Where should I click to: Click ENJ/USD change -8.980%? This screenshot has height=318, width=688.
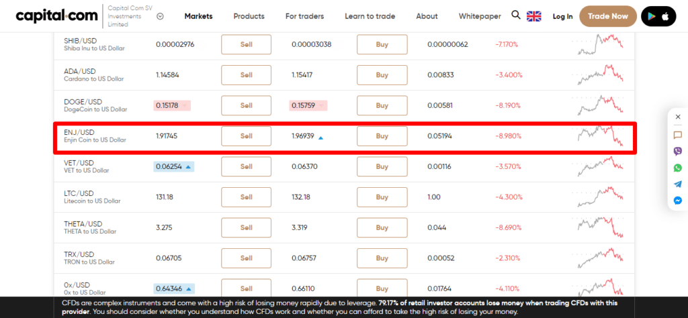[508, 136]
